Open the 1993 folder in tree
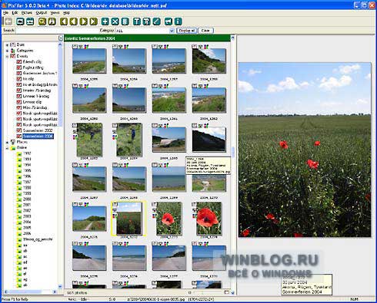Image resolution: width=377 pixels, height=303 pixels. click(x=27, y=159)
